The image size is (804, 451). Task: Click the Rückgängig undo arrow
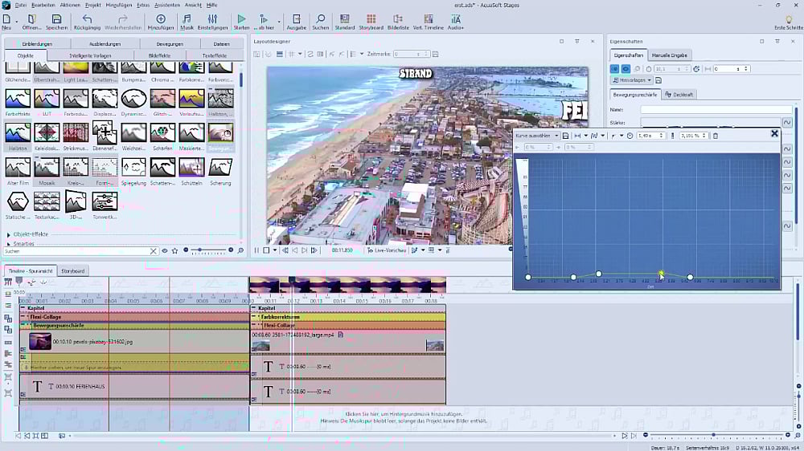tap(87, 19)
